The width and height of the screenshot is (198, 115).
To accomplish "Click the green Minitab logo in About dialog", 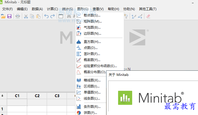I will coord(125,98).
